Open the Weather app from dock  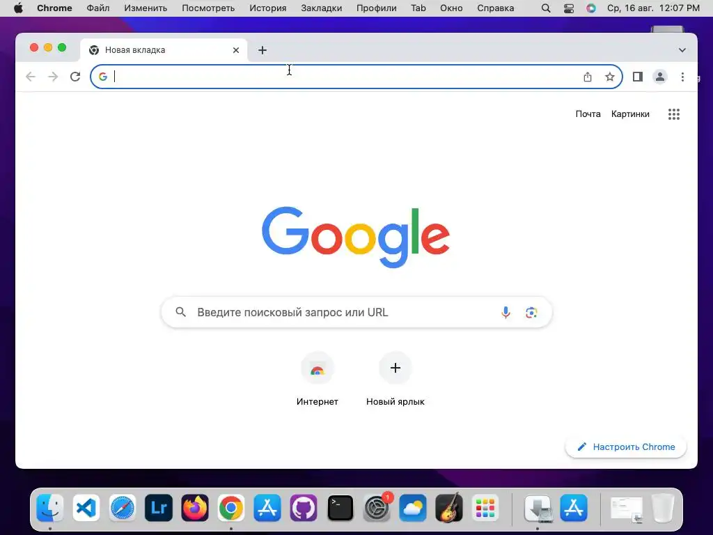pos(412,508)
